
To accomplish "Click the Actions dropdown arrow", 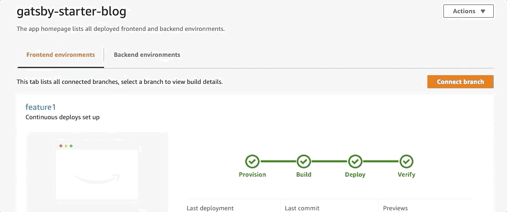I will click(483, 11).
